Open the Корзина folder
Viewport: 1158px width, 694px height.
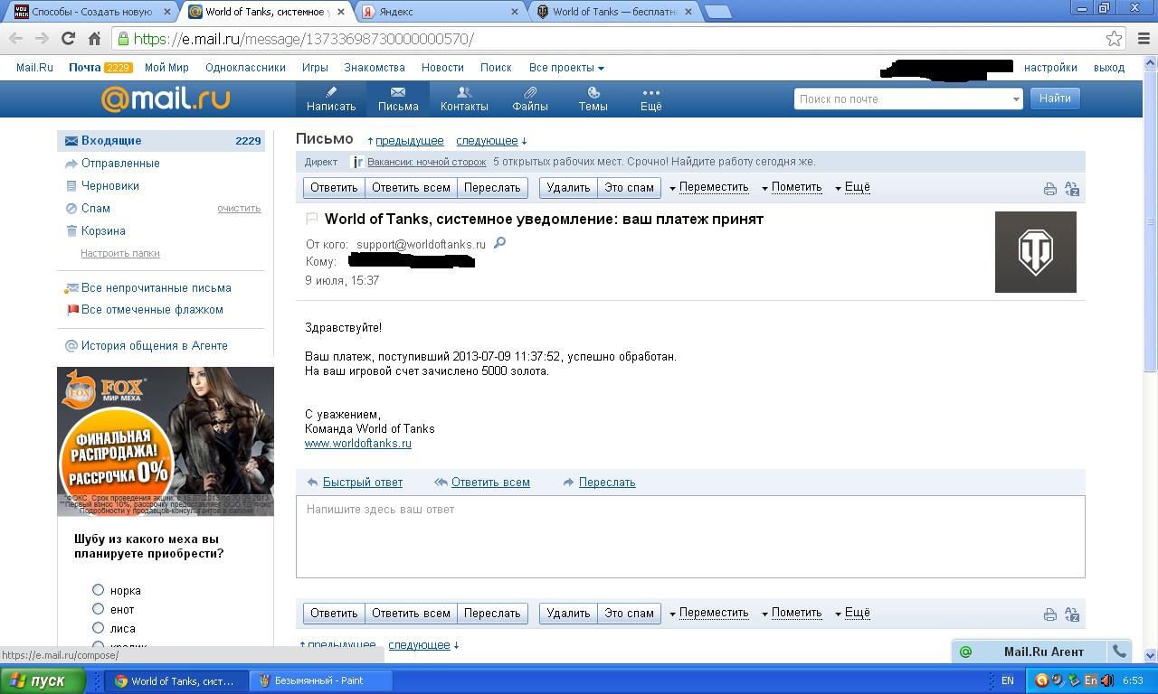(103, 231)
